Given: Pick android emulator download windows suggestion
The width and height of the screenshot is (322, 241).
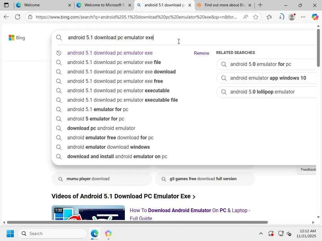Looking at the screenshot, I should point(108,147).
